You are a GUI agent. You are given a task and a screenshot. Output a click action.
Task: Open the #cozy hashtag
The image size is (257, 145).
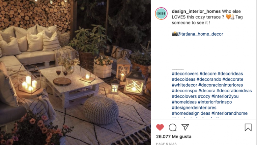pos(204,96)
